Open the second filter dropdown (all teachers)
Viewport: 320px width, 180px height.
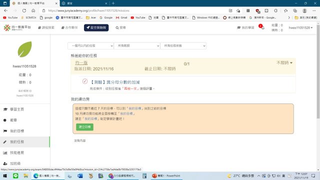point(137,45)
